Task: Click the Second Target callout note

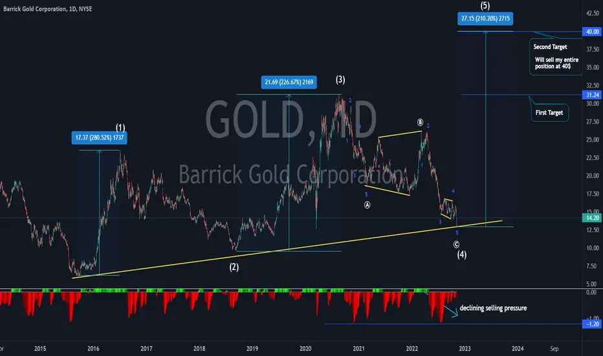Action: tap(556, 56)
